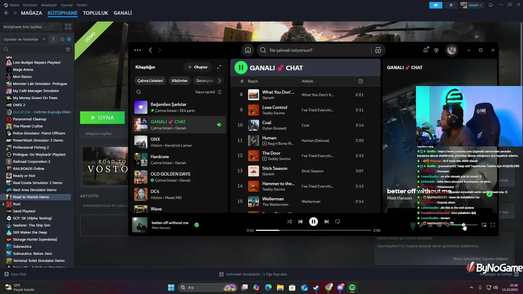Open the GANALİ profile tab in Steam
Screen dimensions: 523x294
click(x=123, y=13)
